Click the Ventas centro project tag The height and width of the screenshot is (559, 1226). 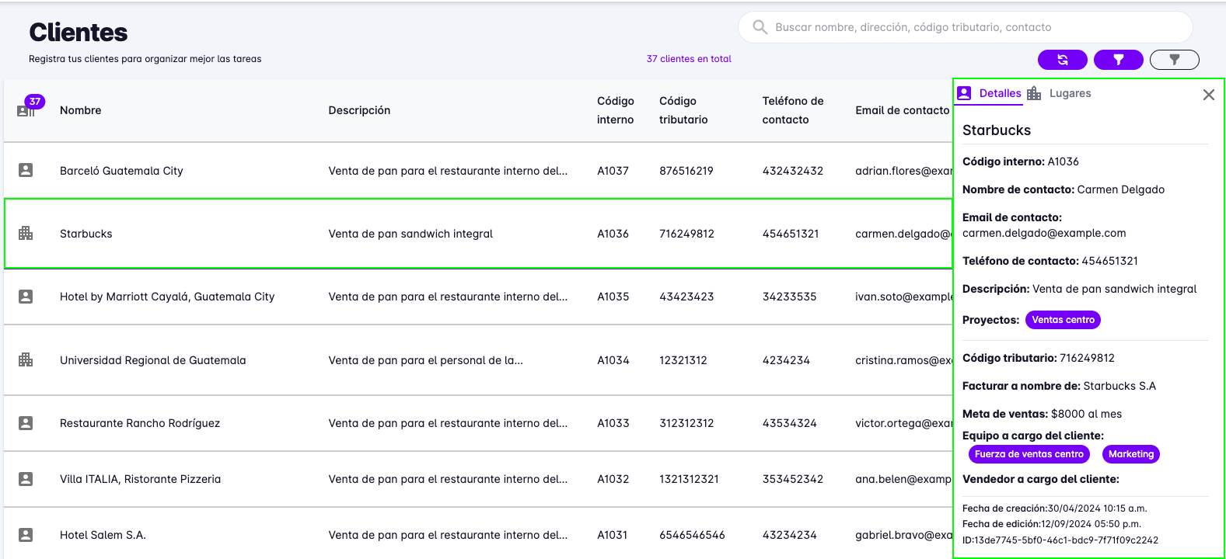pos(1062,320)
